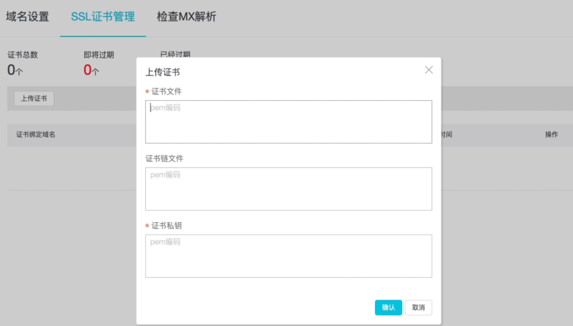The width and height of the screenshot is (573, 326).
Task: Select the SSL证书管理 tab
Action: click(x=103, y=17)
